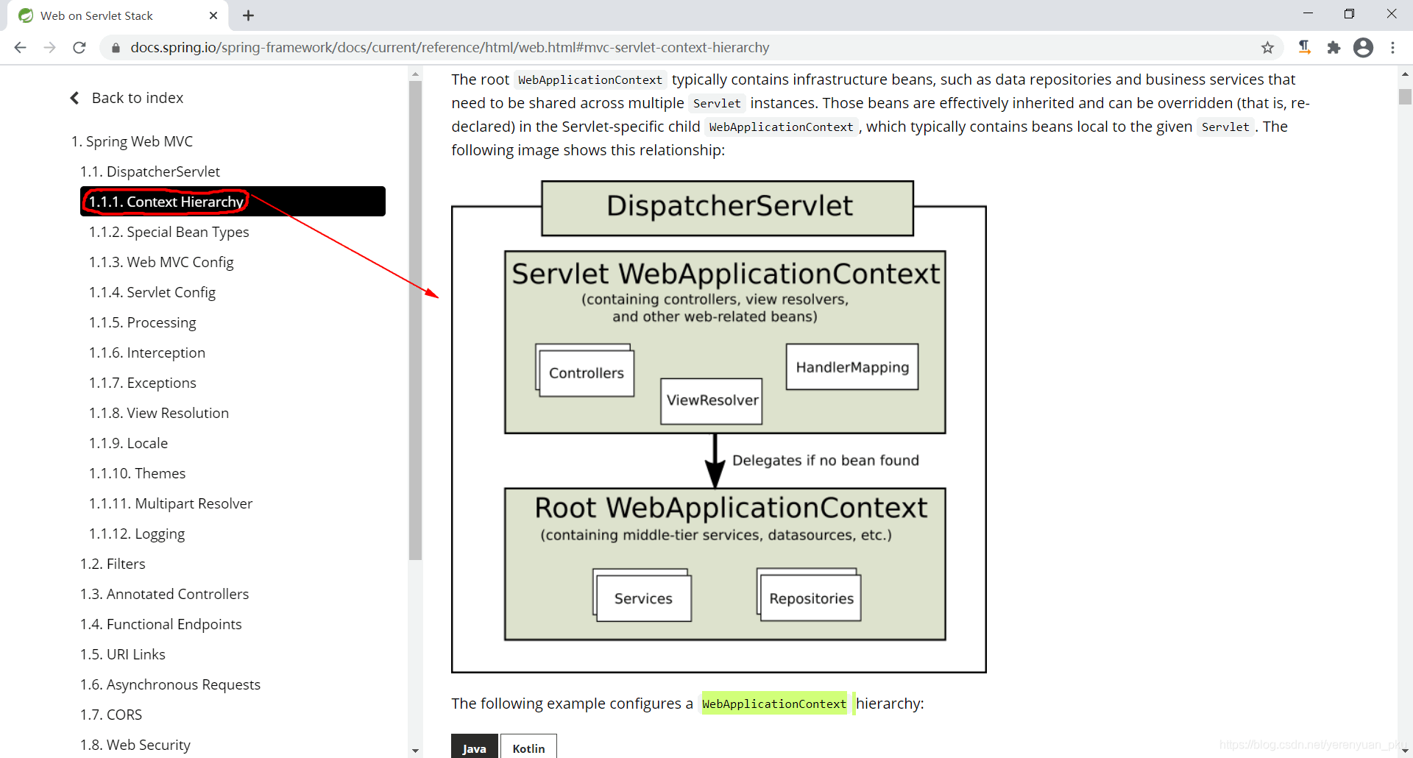Click the translate extension icon in toolbar
This screenshot has width=1413, height=758.
[x=1304, y=47]
